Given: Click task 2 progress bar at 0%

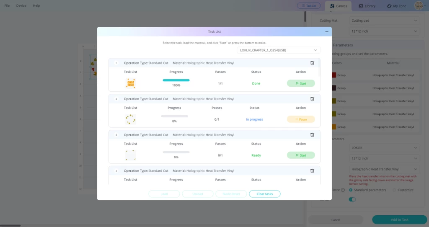Looking at the screenshot, I should [174, 116].
